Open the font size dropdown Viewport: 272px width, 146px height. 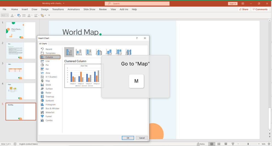point(8,15)
